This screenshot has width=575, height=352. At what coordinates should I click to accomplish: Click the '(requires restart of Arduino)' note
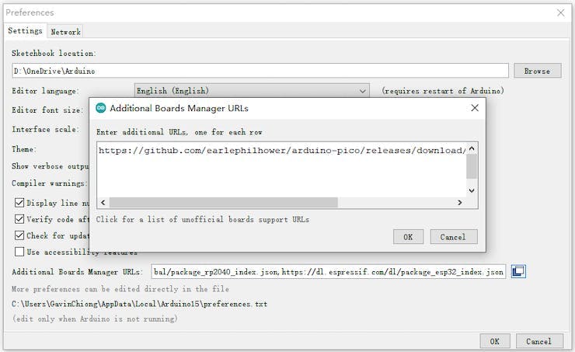[x=443, y=91]
